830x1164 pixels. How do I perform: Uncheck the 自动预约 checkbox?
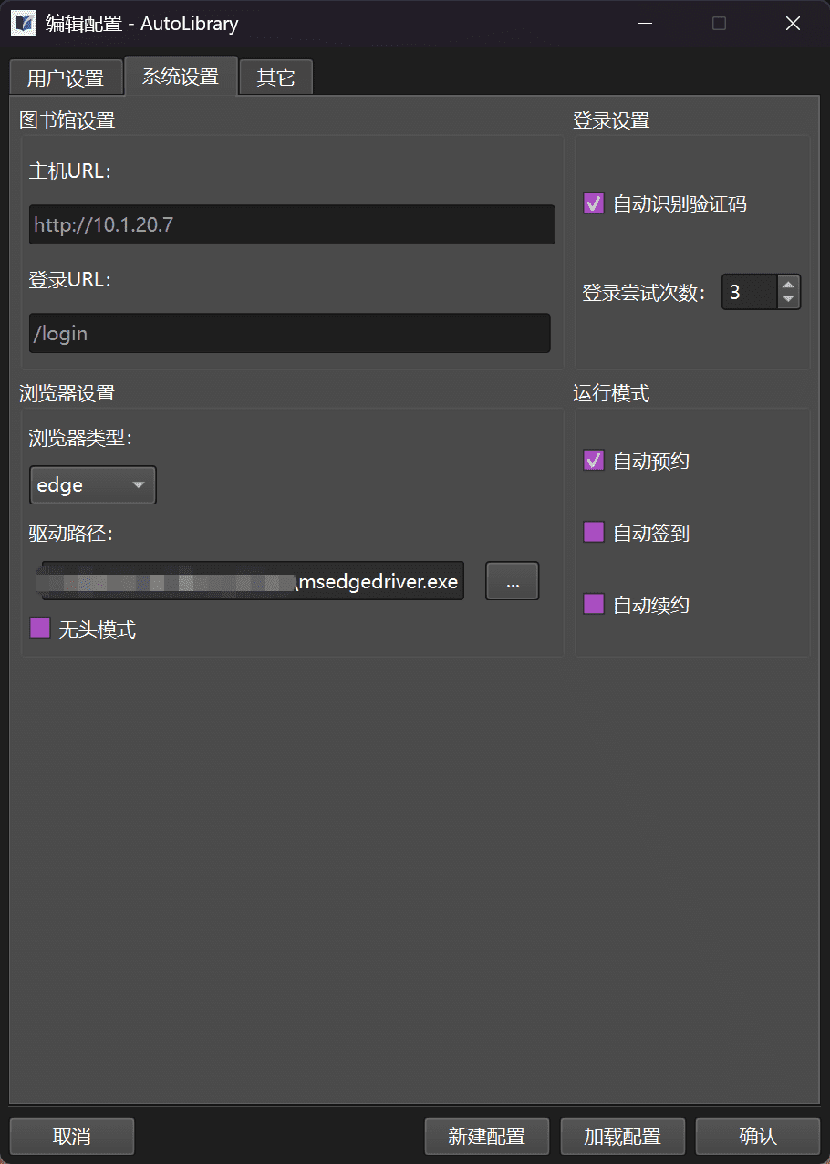pyautogui.click(x=594, y=461)
